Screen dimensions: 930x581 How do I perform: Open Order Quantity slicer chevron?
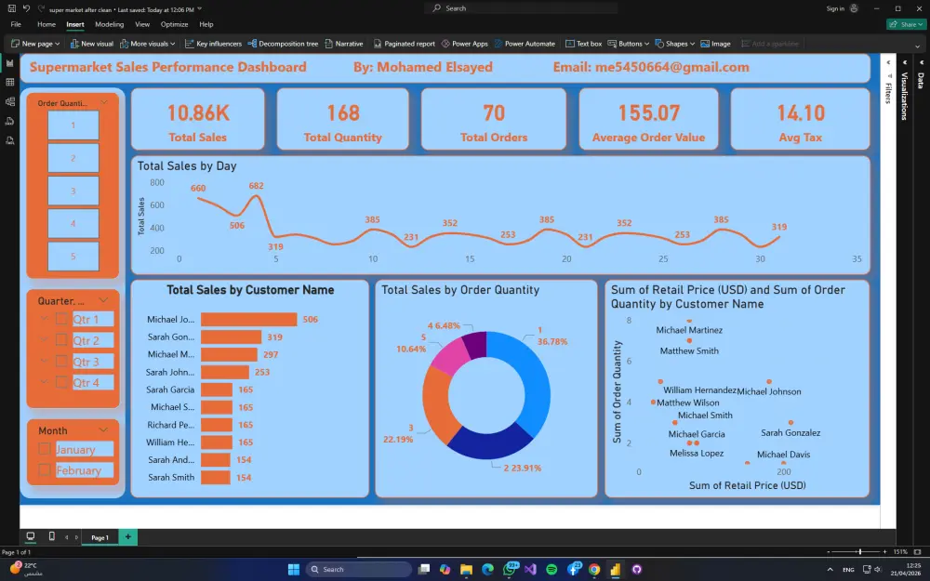coord(104,102)
